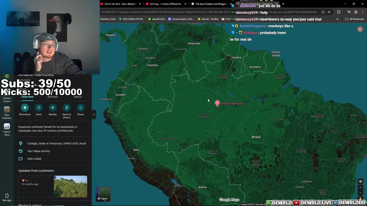Click the browser address bar URL
367x206 pixels.
coord(209,12)
